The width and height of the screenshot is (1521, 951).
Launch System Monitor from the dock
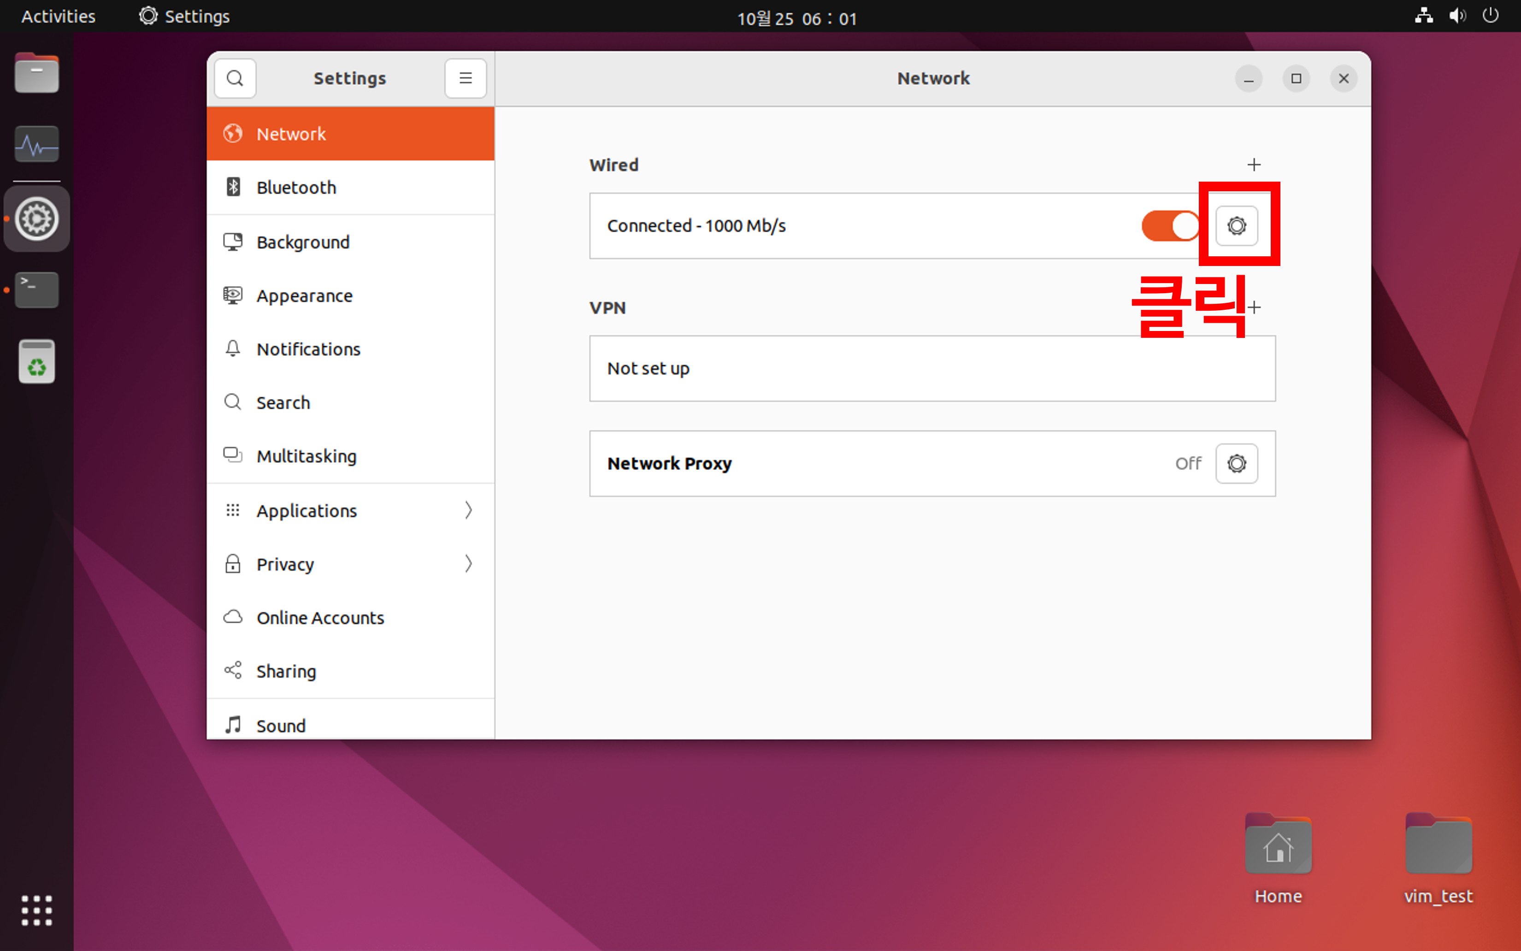point(36,145)
